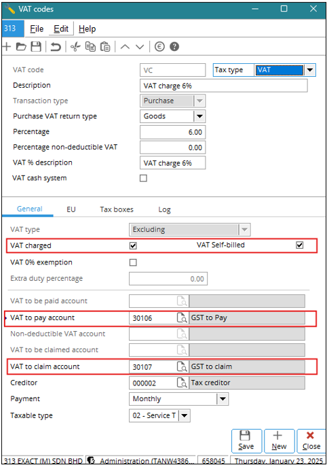This screenshot has height=465, width=327.
Task: Uncheck the VAT charged checkbox
Action: (133, 245)
